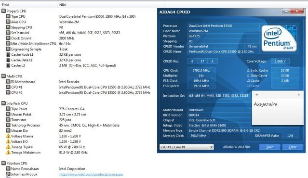Click the plus button on sticky note
The image size is (308, 178).
(257, 95)
